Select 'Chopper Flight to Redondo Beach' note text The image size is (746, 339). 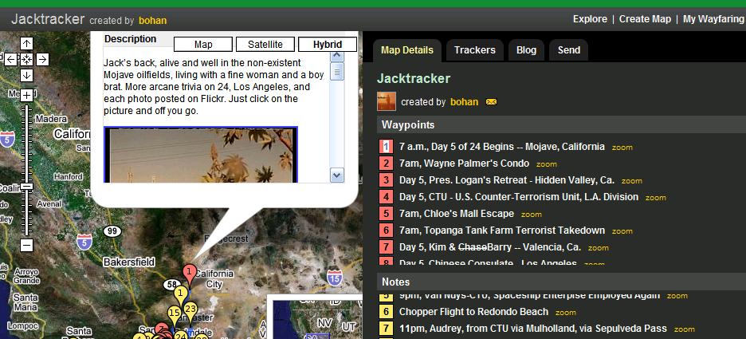(474, 312)
